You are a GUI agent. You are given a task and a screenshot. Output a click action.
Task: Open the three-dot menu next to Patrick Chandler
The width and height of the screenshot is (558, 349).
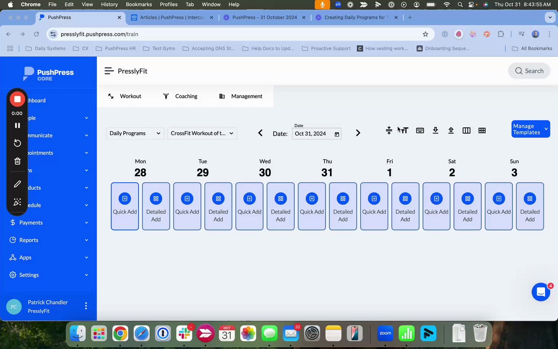point(86,306)
